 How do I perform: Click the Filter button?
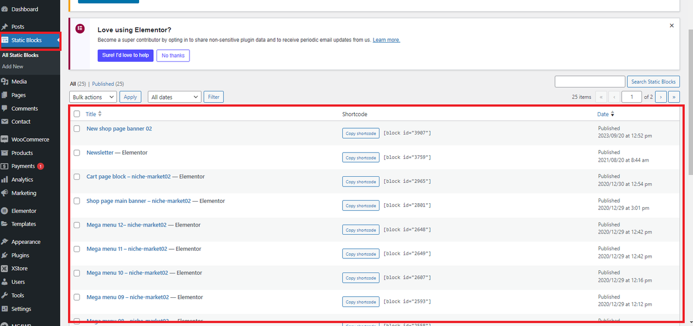pos(214,97)
